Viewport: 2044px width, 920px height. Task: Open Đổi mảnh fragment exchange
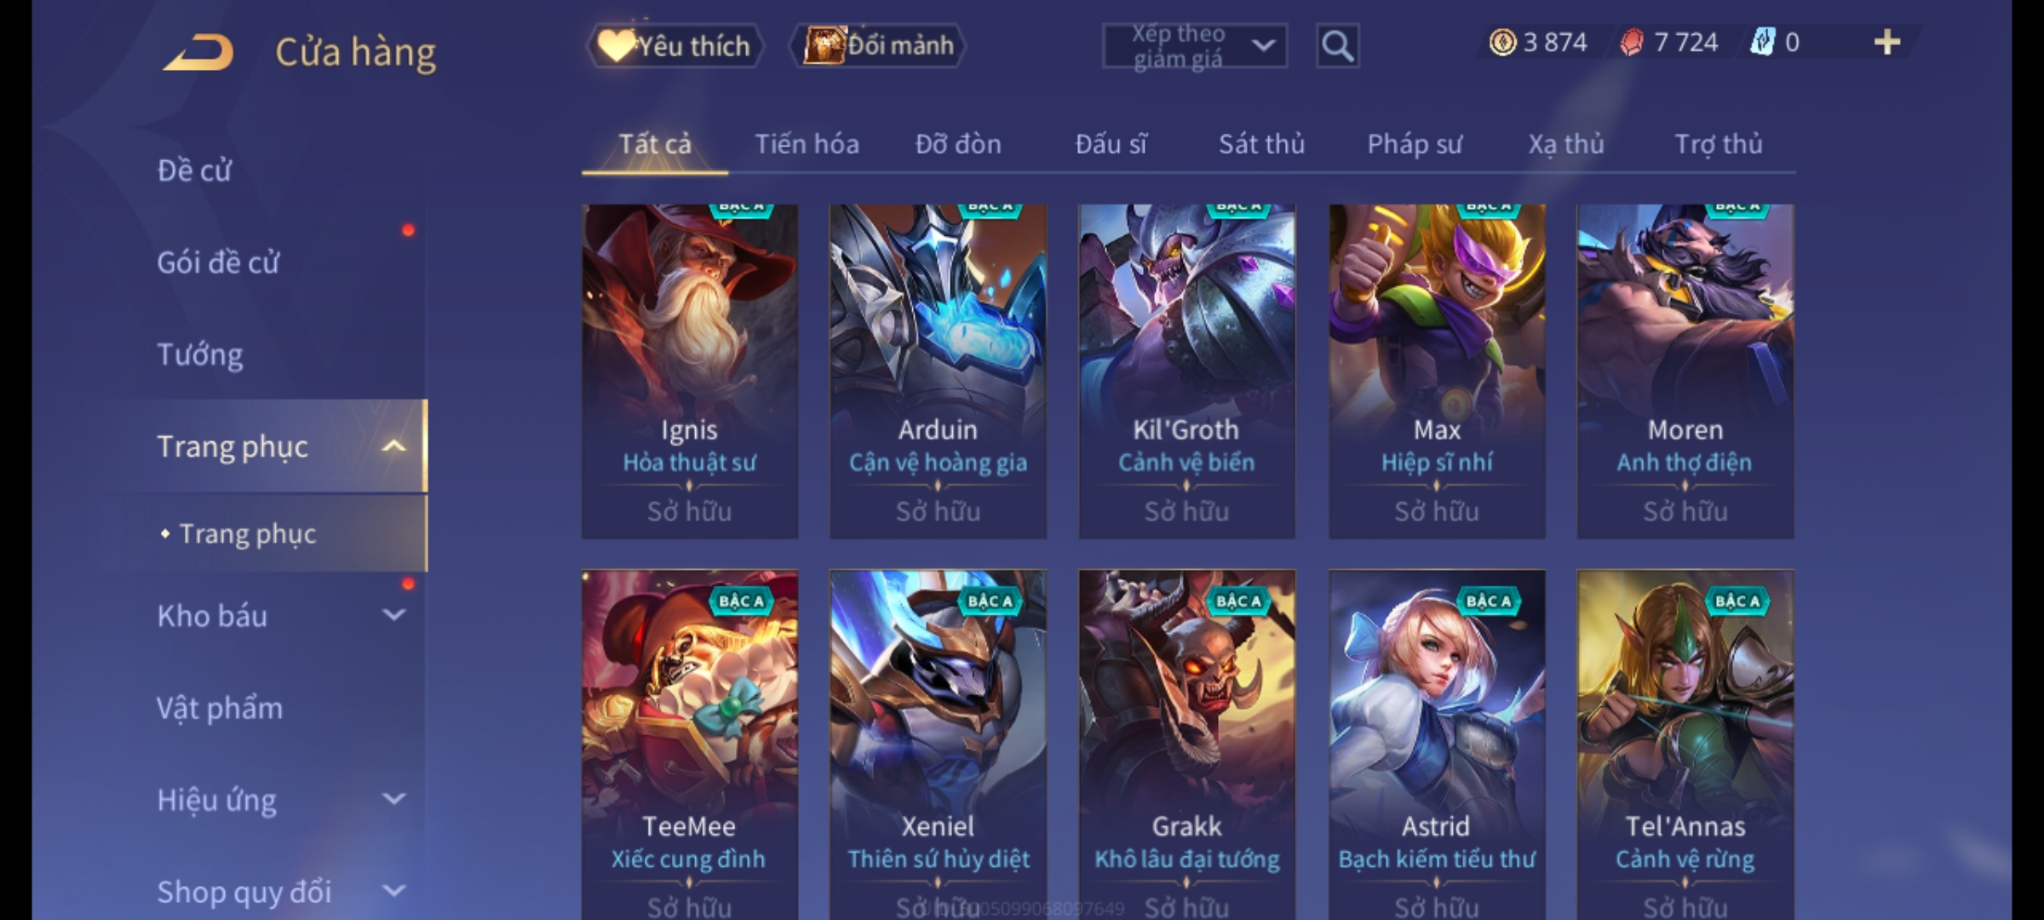click(878, 45)
